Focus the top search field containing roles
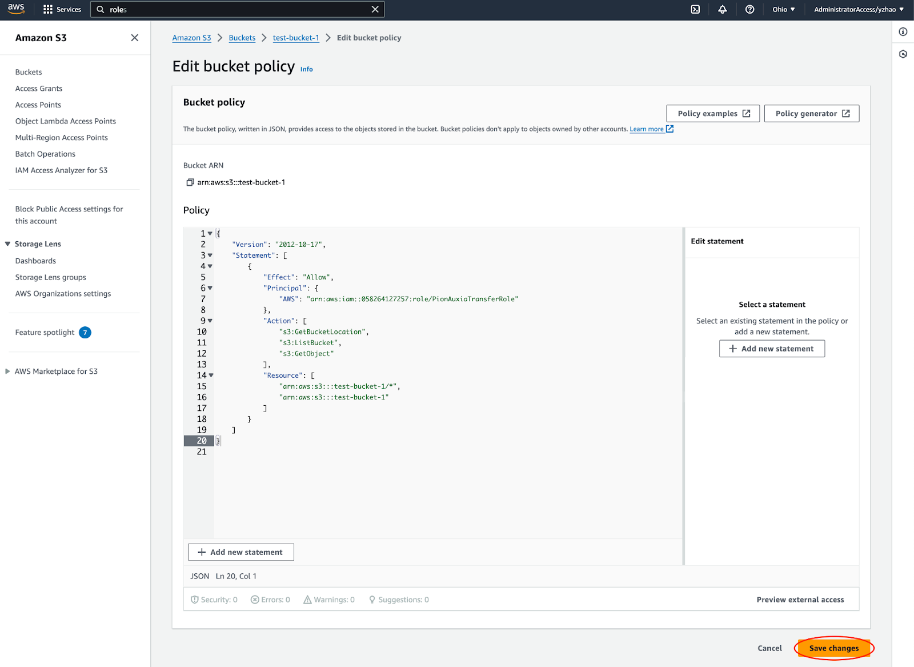This screenshot has height=667, width=914. [237, 9]
